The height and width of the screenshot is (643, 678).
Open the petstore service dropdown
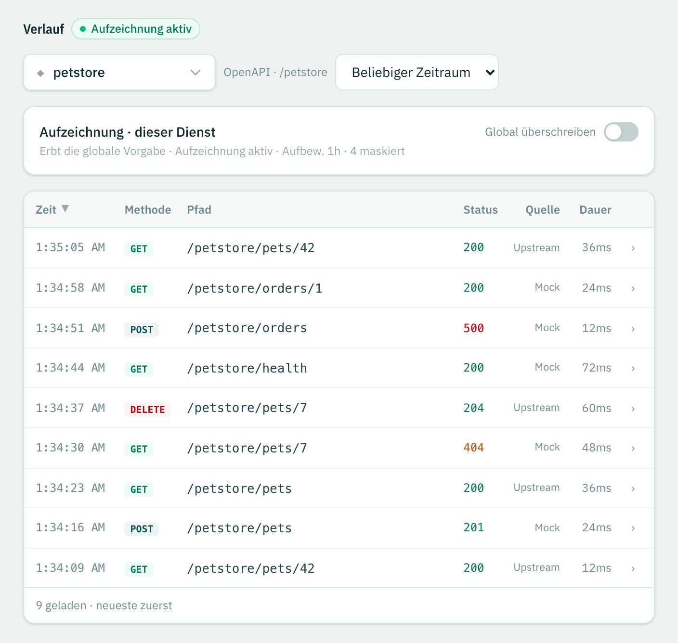(x=119, y=72)
